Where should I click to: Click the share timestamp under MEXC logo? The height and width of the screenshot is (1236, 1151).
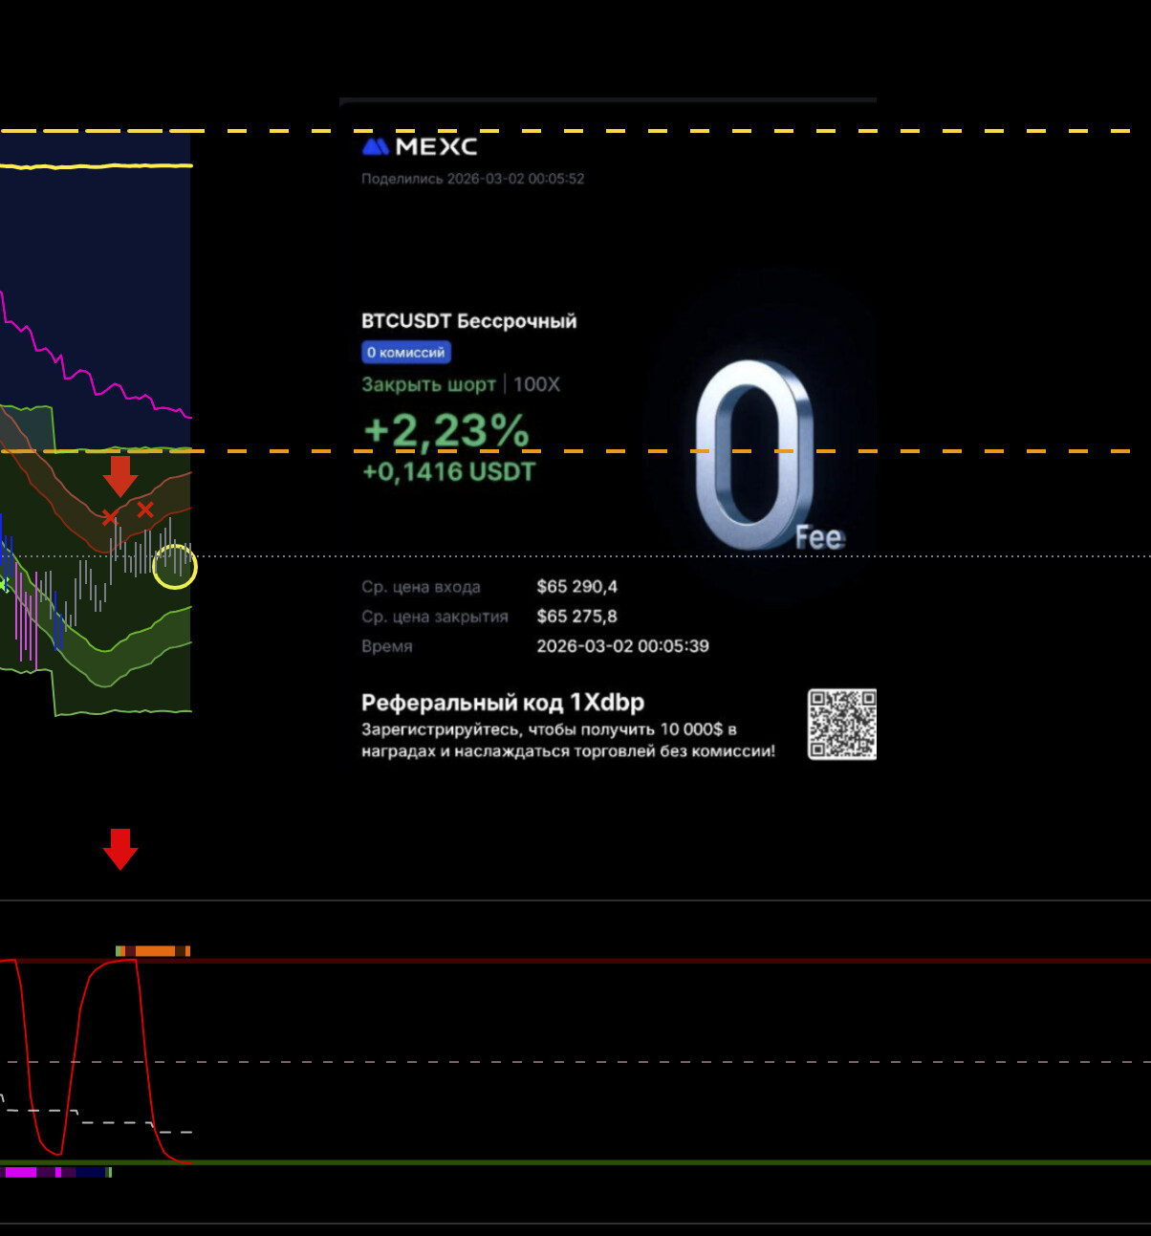point(472,179)
